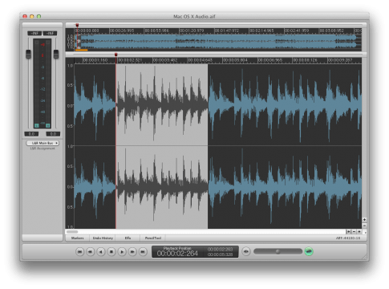Click the right channel volume fader knob
Image resolution: width=389 pixels, height=289 pixels.
pyautogui.click(x=56, y=54)
